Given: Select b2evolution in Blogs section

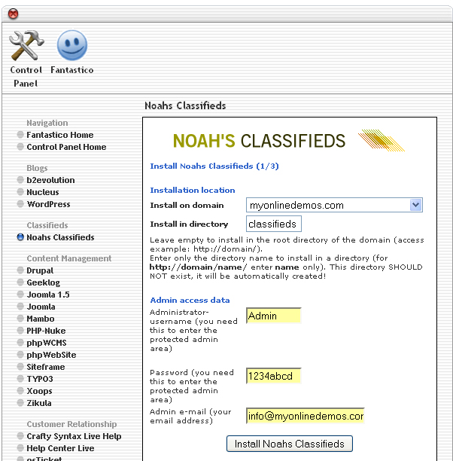Looking at the screenshot, I should [50, 180].
